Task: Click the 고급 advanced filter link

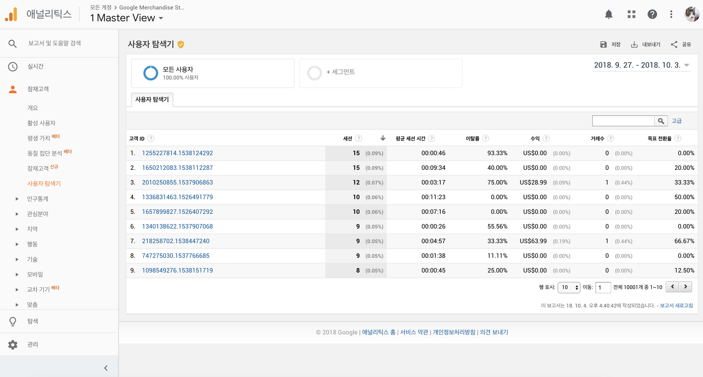Action: 677,121
